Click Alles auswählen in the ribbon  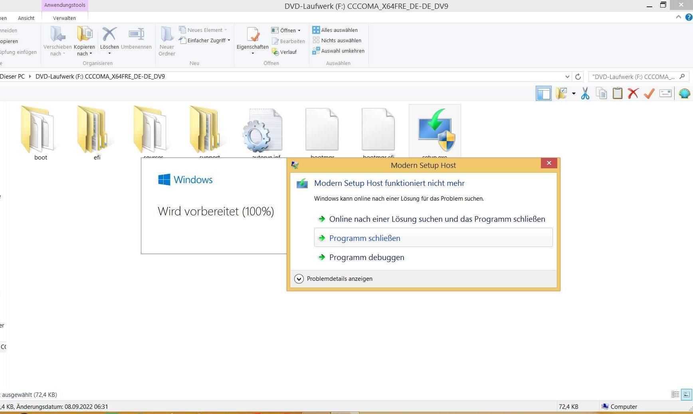click(335, 30)
